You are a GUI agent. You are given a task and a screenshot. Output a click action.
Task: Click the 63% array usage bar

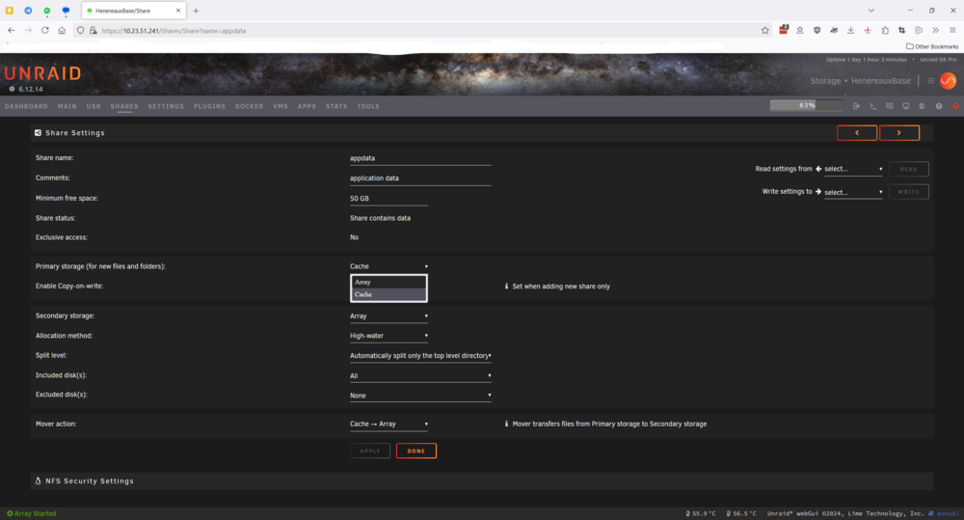[x=807, y=105]
